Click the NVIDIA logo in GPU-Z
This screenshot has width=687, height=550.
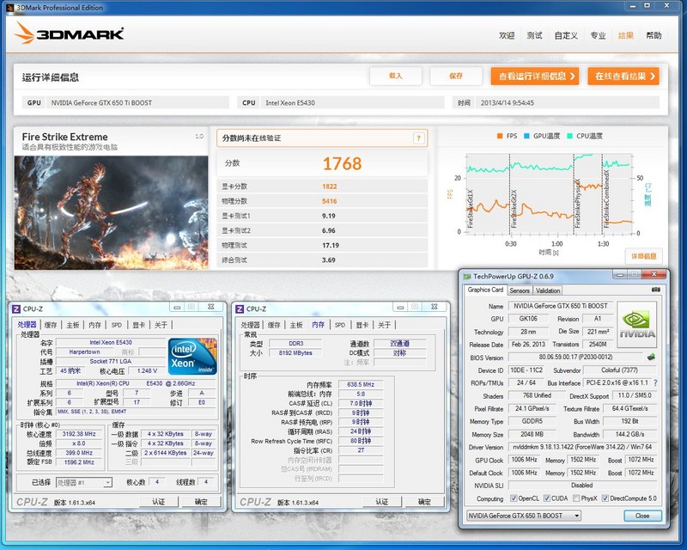[637, 324]
